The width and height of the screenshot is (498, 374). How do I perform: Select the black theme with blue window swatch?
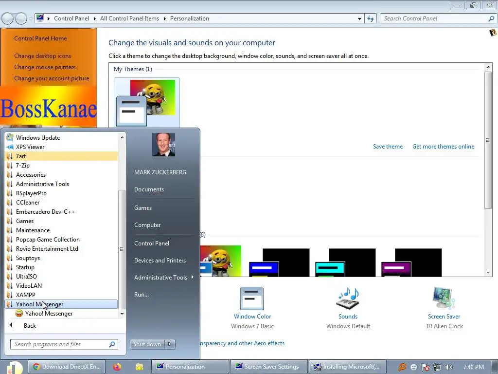[x=279, y=262]
